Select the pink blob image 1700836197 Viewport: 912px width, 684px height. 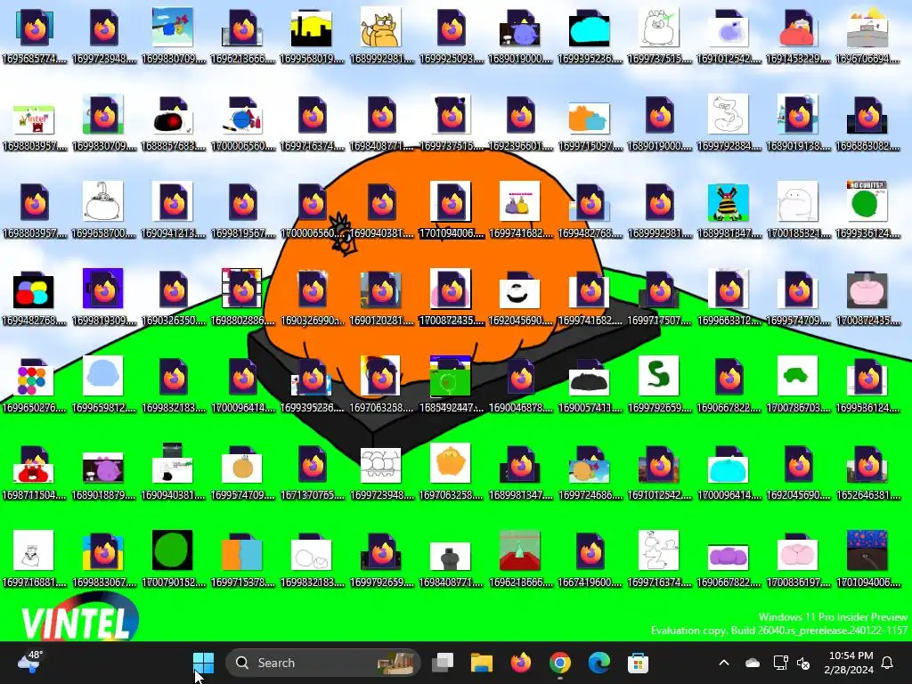click(x=798, y=559)
